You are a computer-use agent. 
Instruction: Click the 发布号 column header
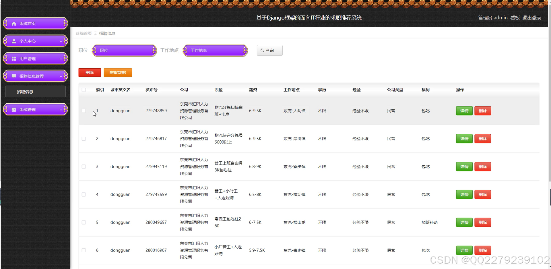point(151,90)
